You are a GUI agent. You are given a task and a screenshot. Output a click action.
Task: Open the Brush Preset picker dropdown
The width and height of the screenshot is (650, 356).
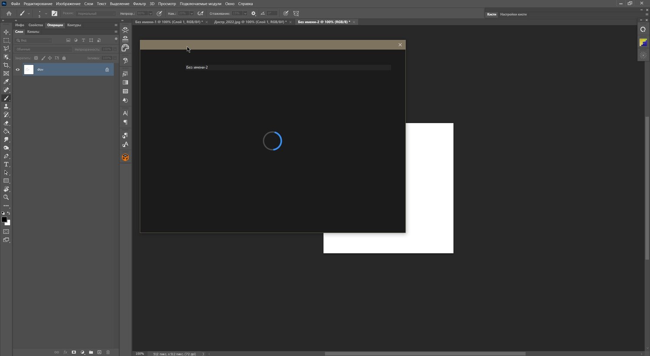point(46,13)
